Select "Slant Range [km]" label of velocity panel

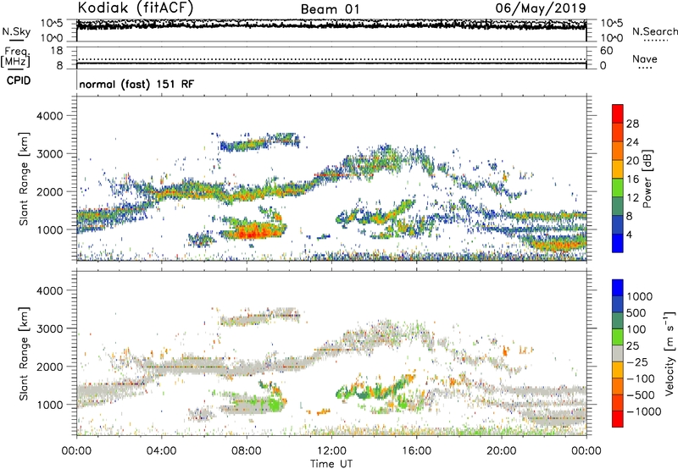(24, 354)
